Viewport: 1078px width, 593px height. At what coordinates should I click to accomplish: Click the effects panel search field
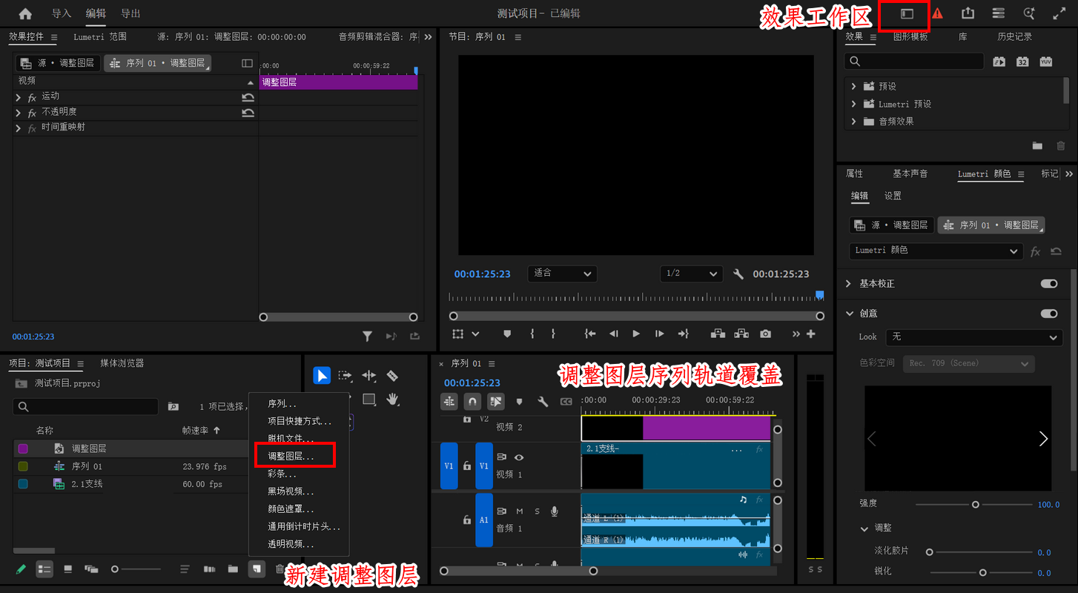[914, 62]
